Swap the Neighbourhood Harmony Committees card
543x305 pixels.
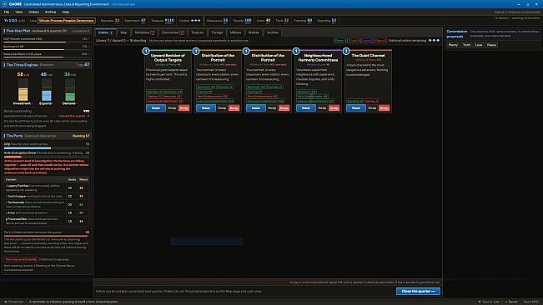[322, 107]
